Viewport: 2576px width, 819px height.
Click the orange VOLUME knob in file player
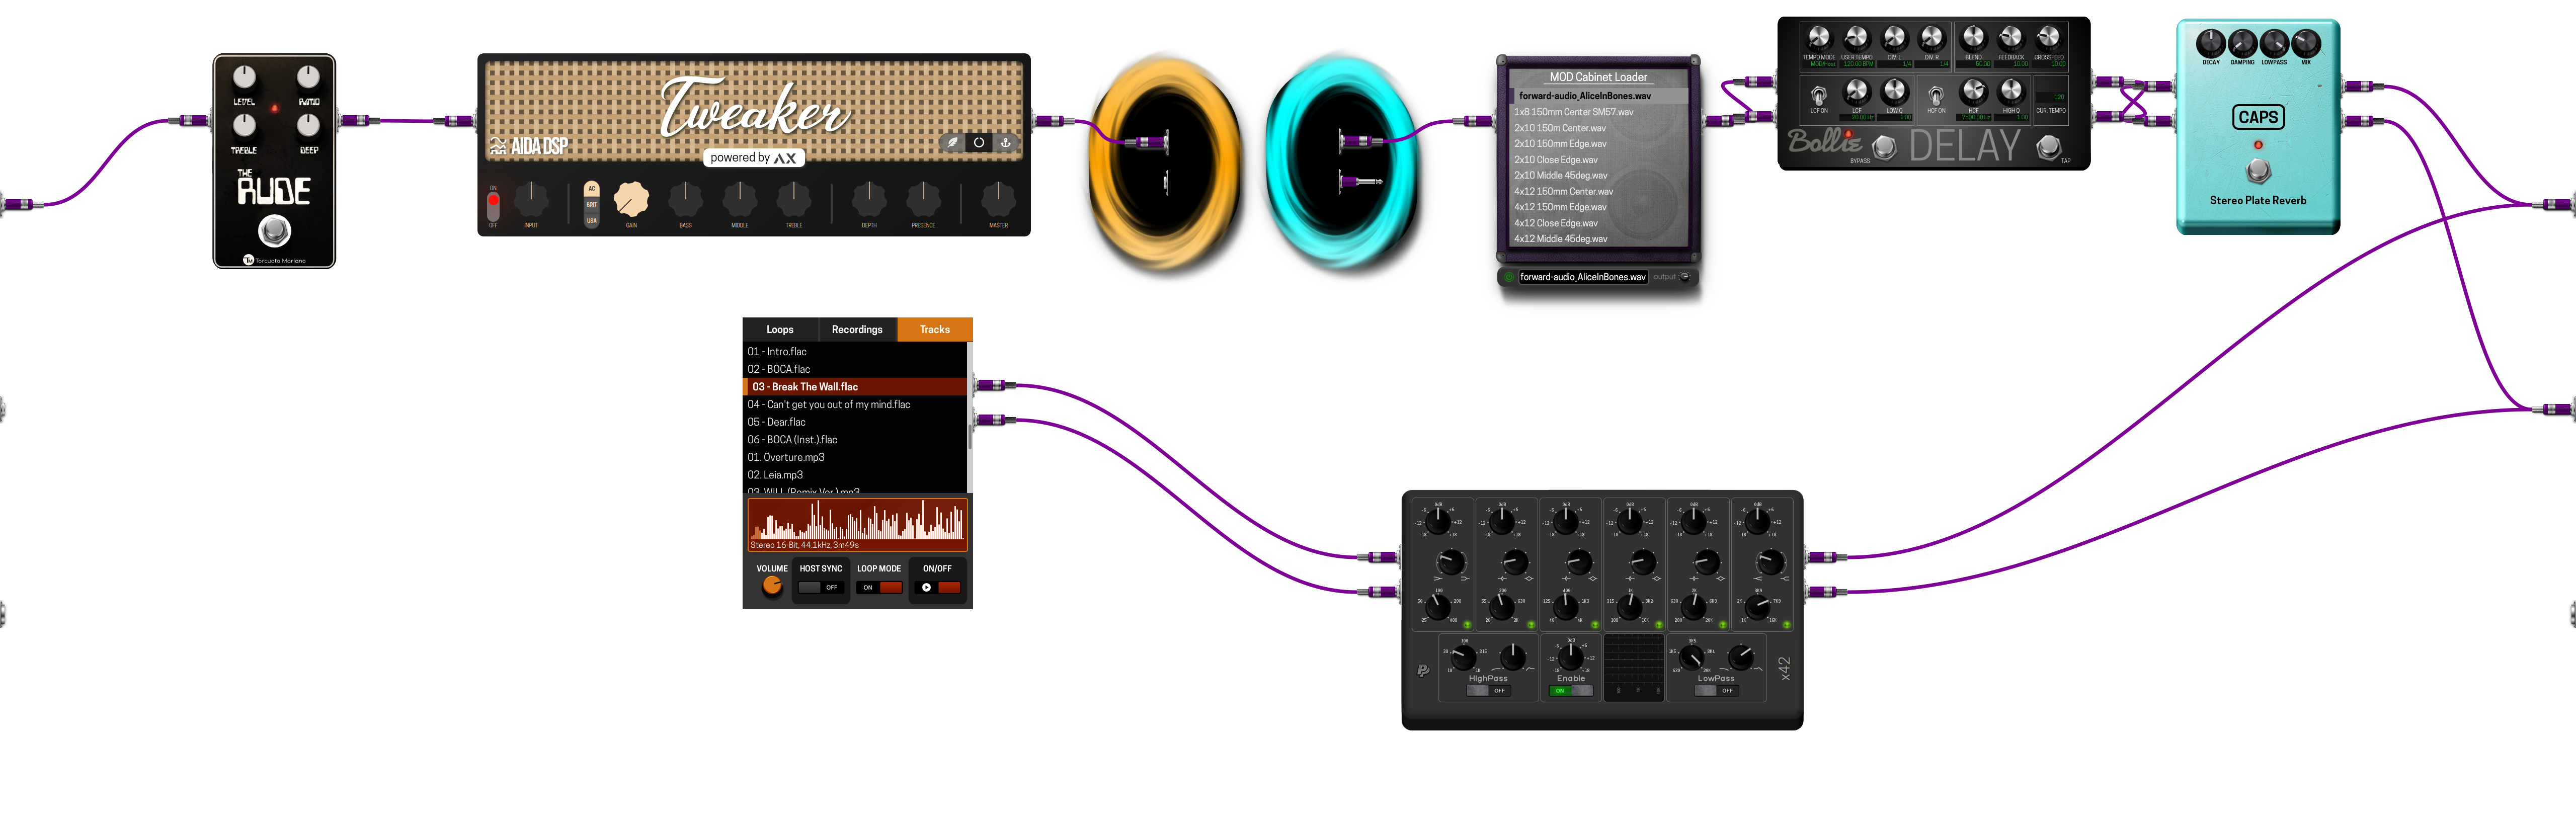click(772, 586)
